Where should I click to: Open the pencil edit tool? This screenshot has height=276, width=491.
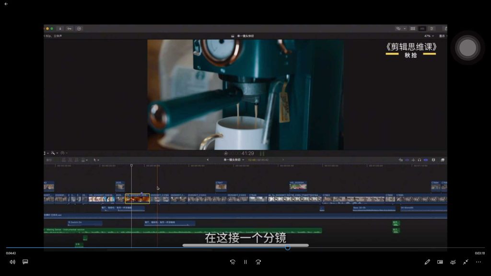tap(427, 262)
